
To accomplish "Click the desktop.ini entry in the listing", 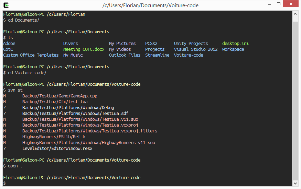I will (x=235, y=44).
